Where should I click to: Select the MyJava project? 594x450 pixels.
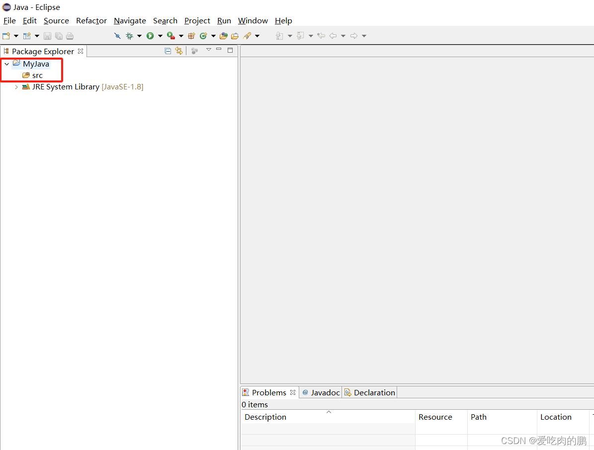click(x=36, y=64)
